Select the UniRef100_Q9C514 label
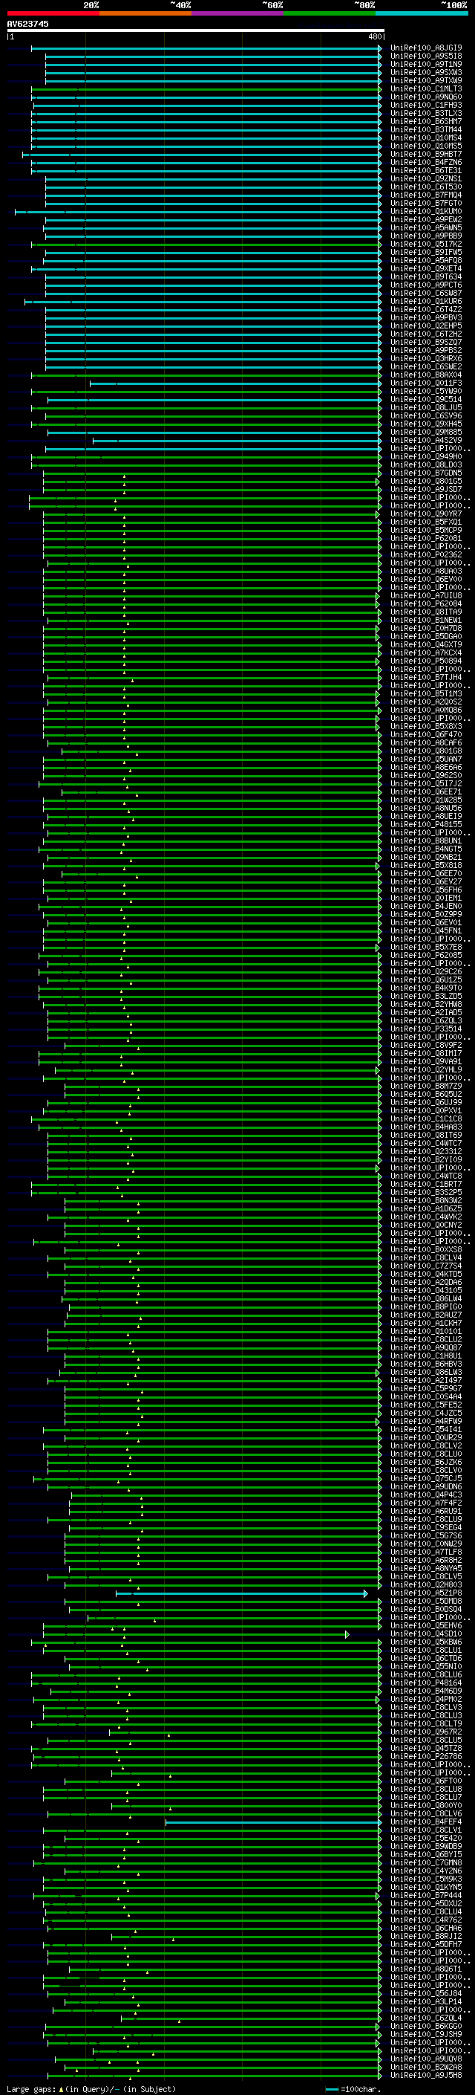Image resolution: width=475 pixels, height=2095 pixels. point(426,399)
